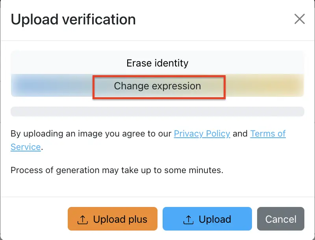Click the word "Service" on the second link line
The image size is (315, 240).
pyautogui.click(x=26, y=147)
